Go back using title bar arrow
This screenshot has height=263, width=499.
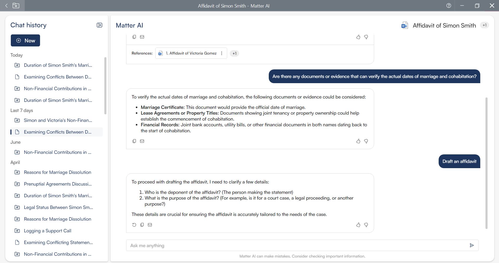tap(7, 5)
